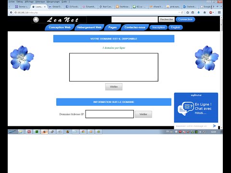The width and height of the screenshot is (231, 173).
Task: Click the Rechercher button
Action: click(167, 19)
